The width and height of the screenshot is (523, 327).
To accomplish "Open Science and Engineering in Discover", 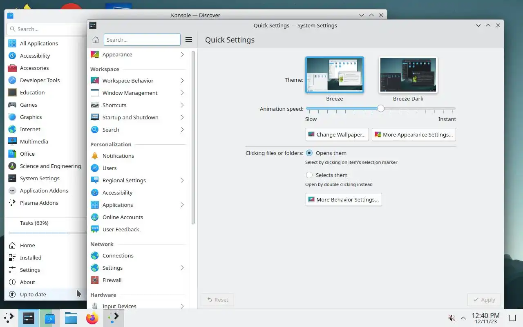I will point(46,166).
